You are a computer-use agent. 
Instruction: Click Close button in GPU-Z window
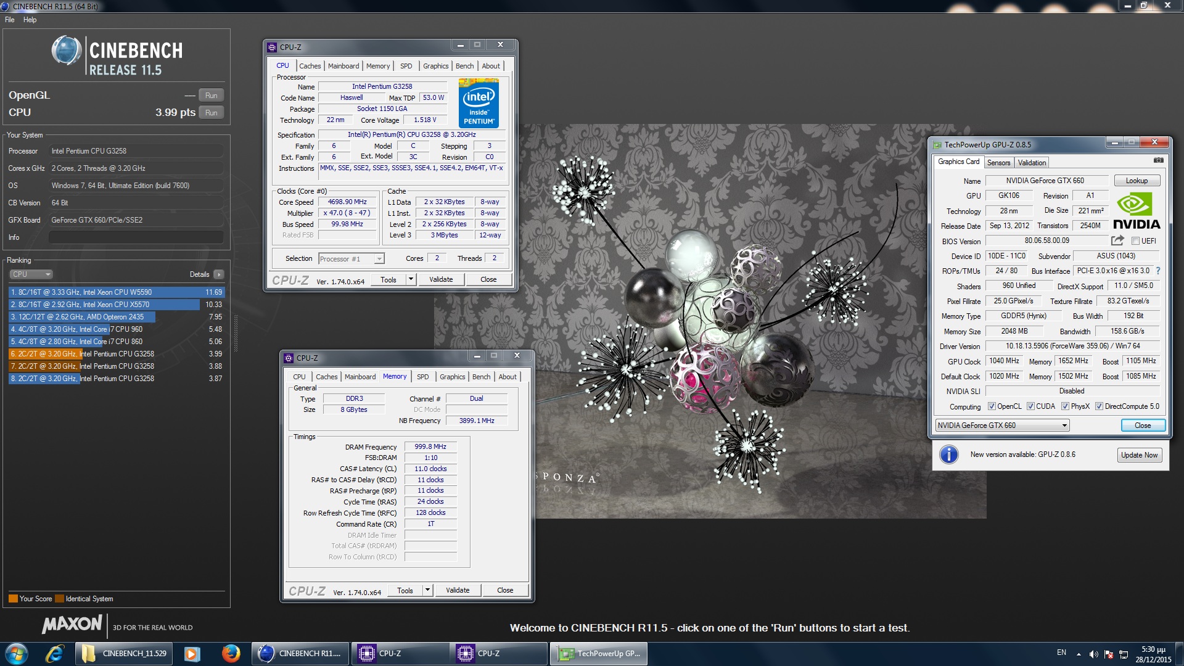click(1143, 425)
